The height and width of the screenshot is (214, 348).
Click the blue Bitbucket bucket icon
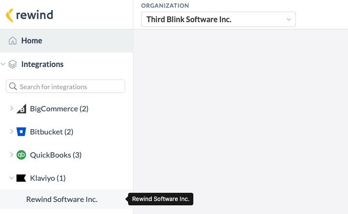pyautogui.click(x=21, y=132)
